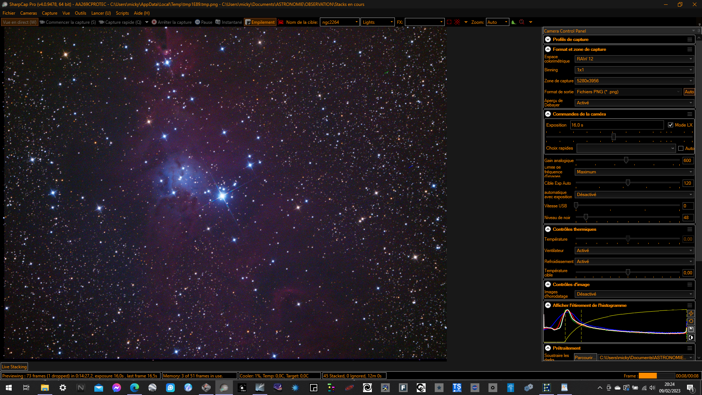Open Zone de capture 5280x3956 dropdown
The width and height of the screenshot is (702, 395).
(634, 81)
